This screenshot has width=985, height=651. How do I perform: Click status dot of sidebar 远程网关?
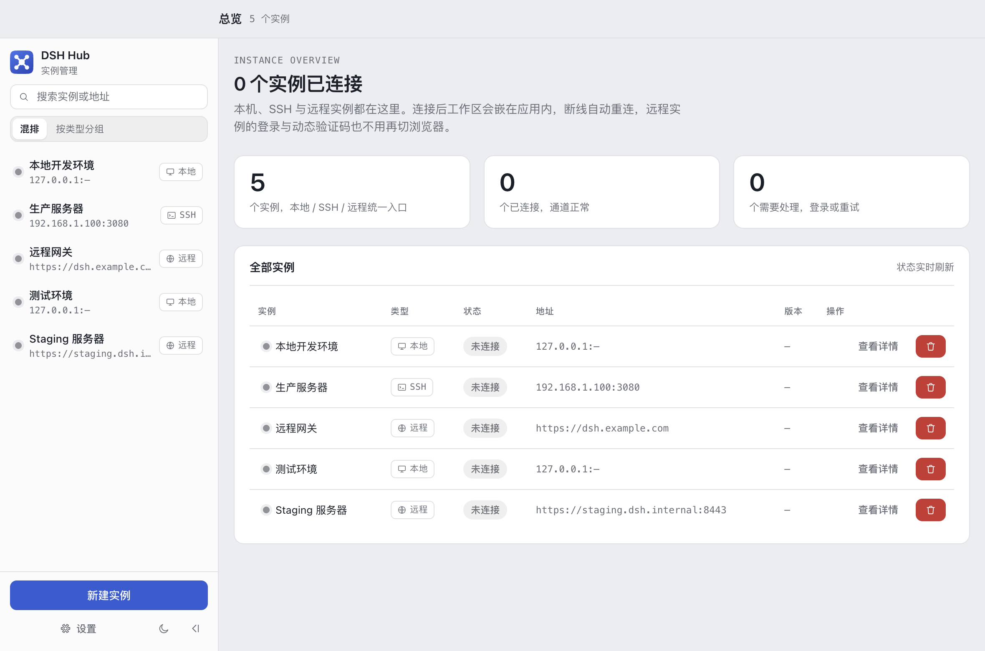point(18,259)
